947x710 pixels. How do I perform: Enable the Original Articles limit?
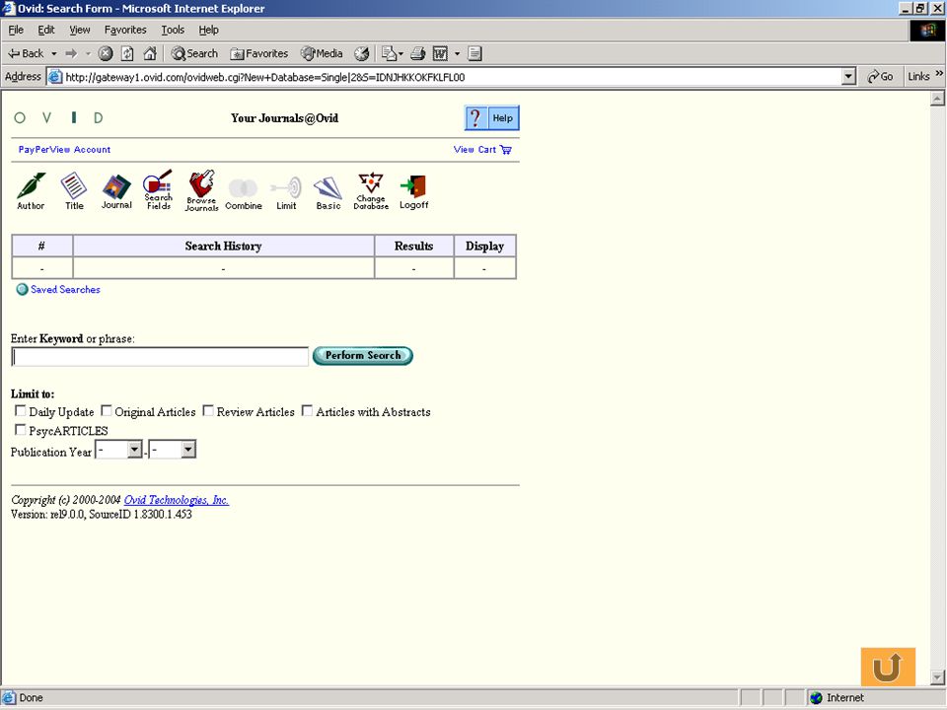click(x=107, y=411)
